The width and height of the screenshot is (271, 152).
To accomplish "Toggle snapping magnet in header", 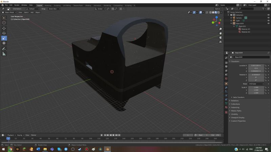I will tap(113, 9).
